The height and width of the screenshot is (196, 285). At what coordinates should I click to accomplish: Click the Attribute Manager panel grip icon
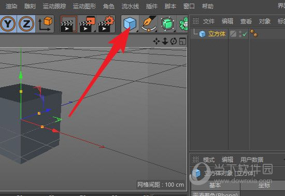coord(195,160)
